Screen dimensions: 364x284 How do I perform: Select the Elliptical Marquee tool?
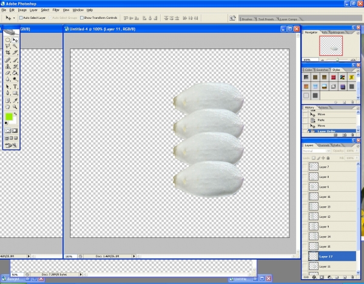[x=8, y=40]
